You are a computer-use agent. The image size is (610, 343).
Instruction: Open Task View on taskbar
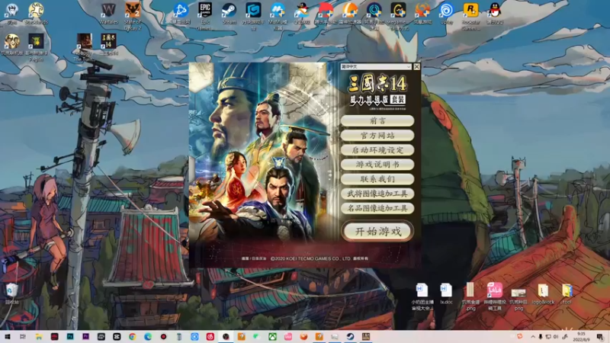tap(23, 337)
